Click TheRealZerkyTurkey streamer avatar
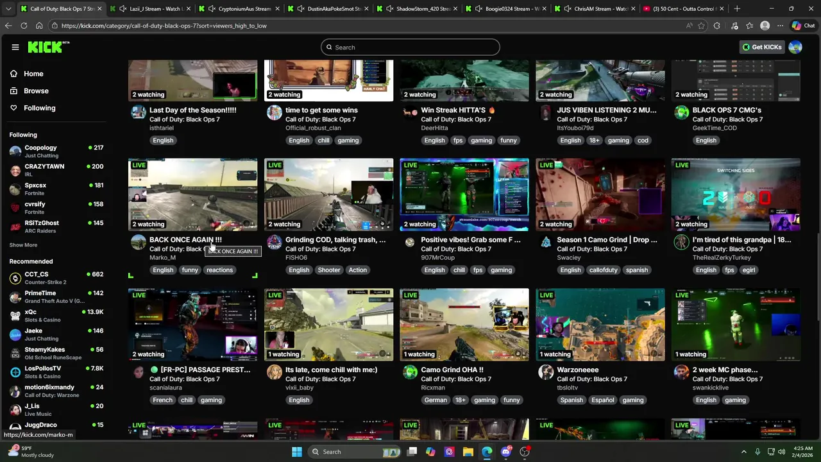Screen dimensions: 821x462 [x=681, y=242]
